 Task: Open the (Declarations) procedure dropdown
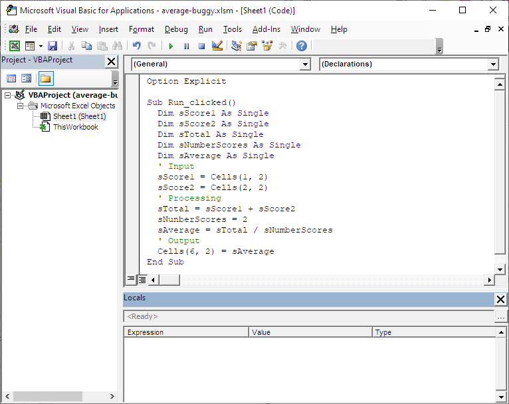493,64
